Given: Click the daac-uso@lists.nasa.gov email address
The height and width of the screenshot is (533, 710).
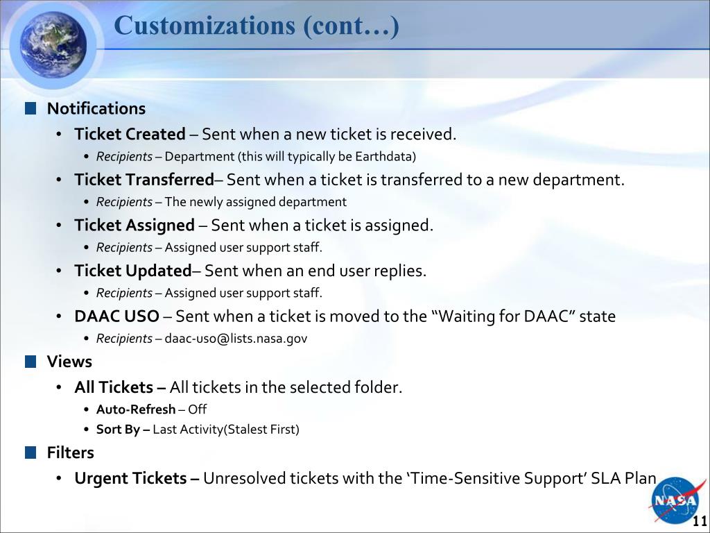Looking at the screenshot, I should 236,339.
